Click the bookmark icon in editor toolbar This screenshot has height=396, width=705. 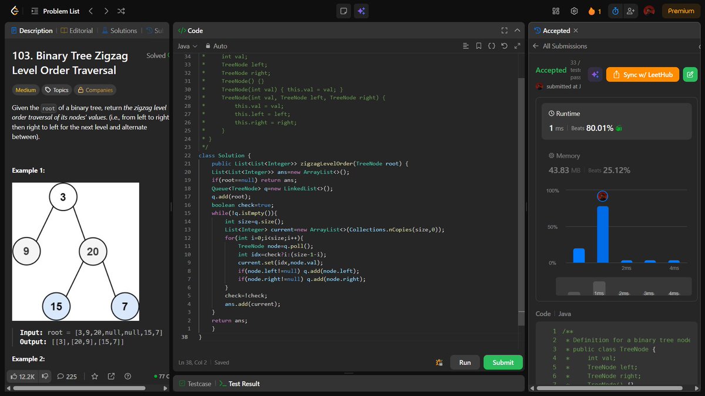[x=479, y=46]
